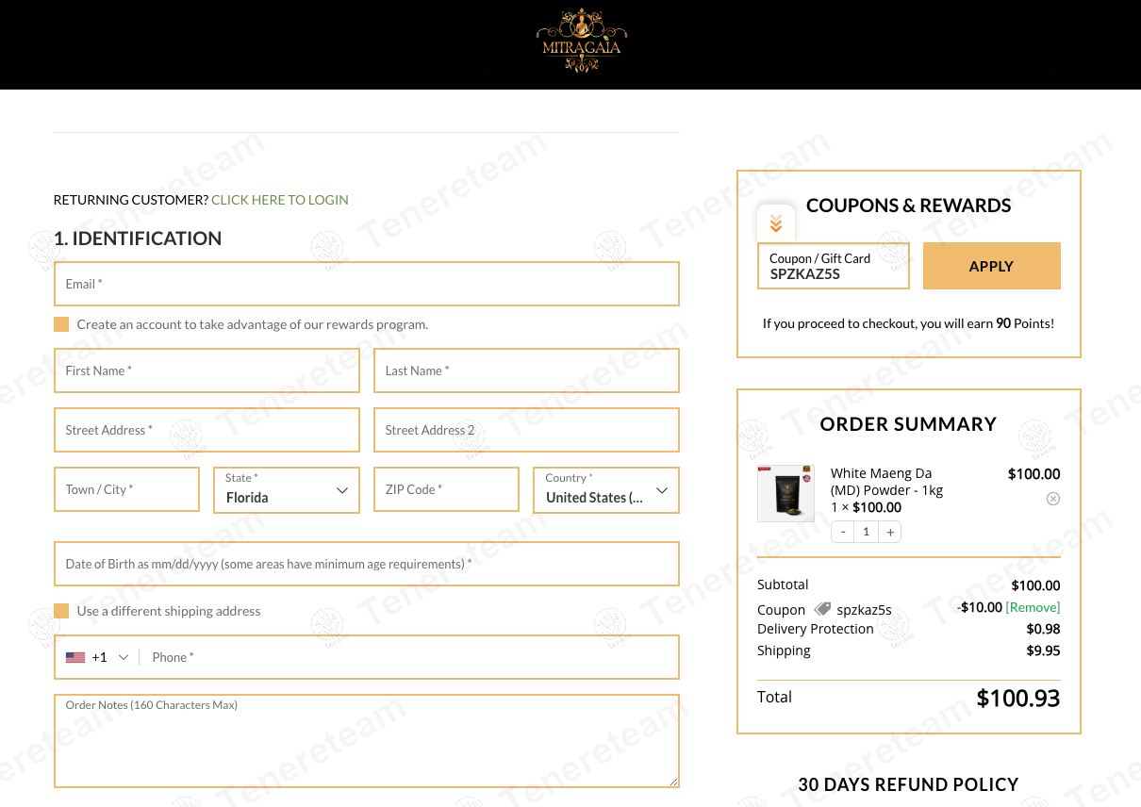
Task: Open the Country dropdown showing United States
Action: click(606, 490)
